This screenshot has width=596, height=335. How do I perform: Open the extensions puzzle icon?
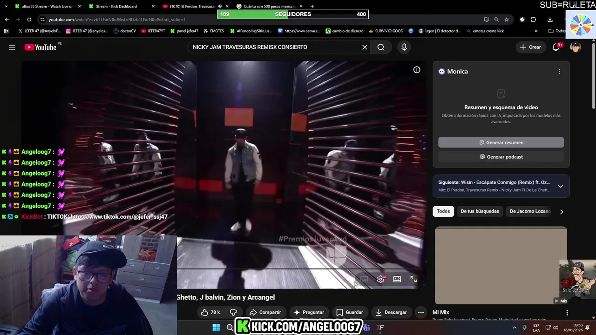(x=534, y=20)
